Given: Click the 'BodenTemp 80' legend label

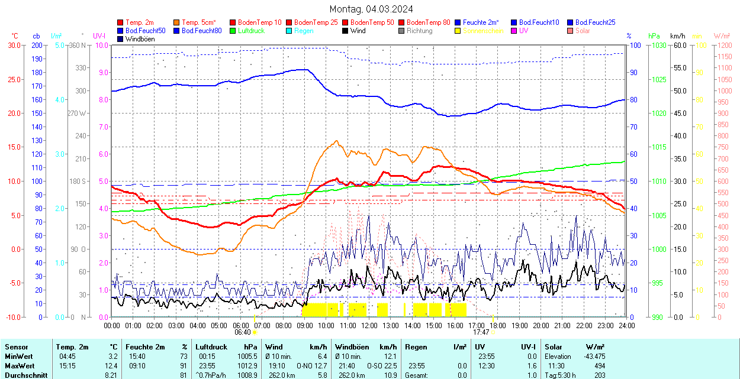Looking at the screenshot, I should 429,22.
